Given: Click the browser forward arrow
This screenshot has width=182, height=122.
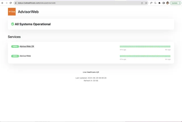Looking at the screenshot, I should tap(7, 3).
